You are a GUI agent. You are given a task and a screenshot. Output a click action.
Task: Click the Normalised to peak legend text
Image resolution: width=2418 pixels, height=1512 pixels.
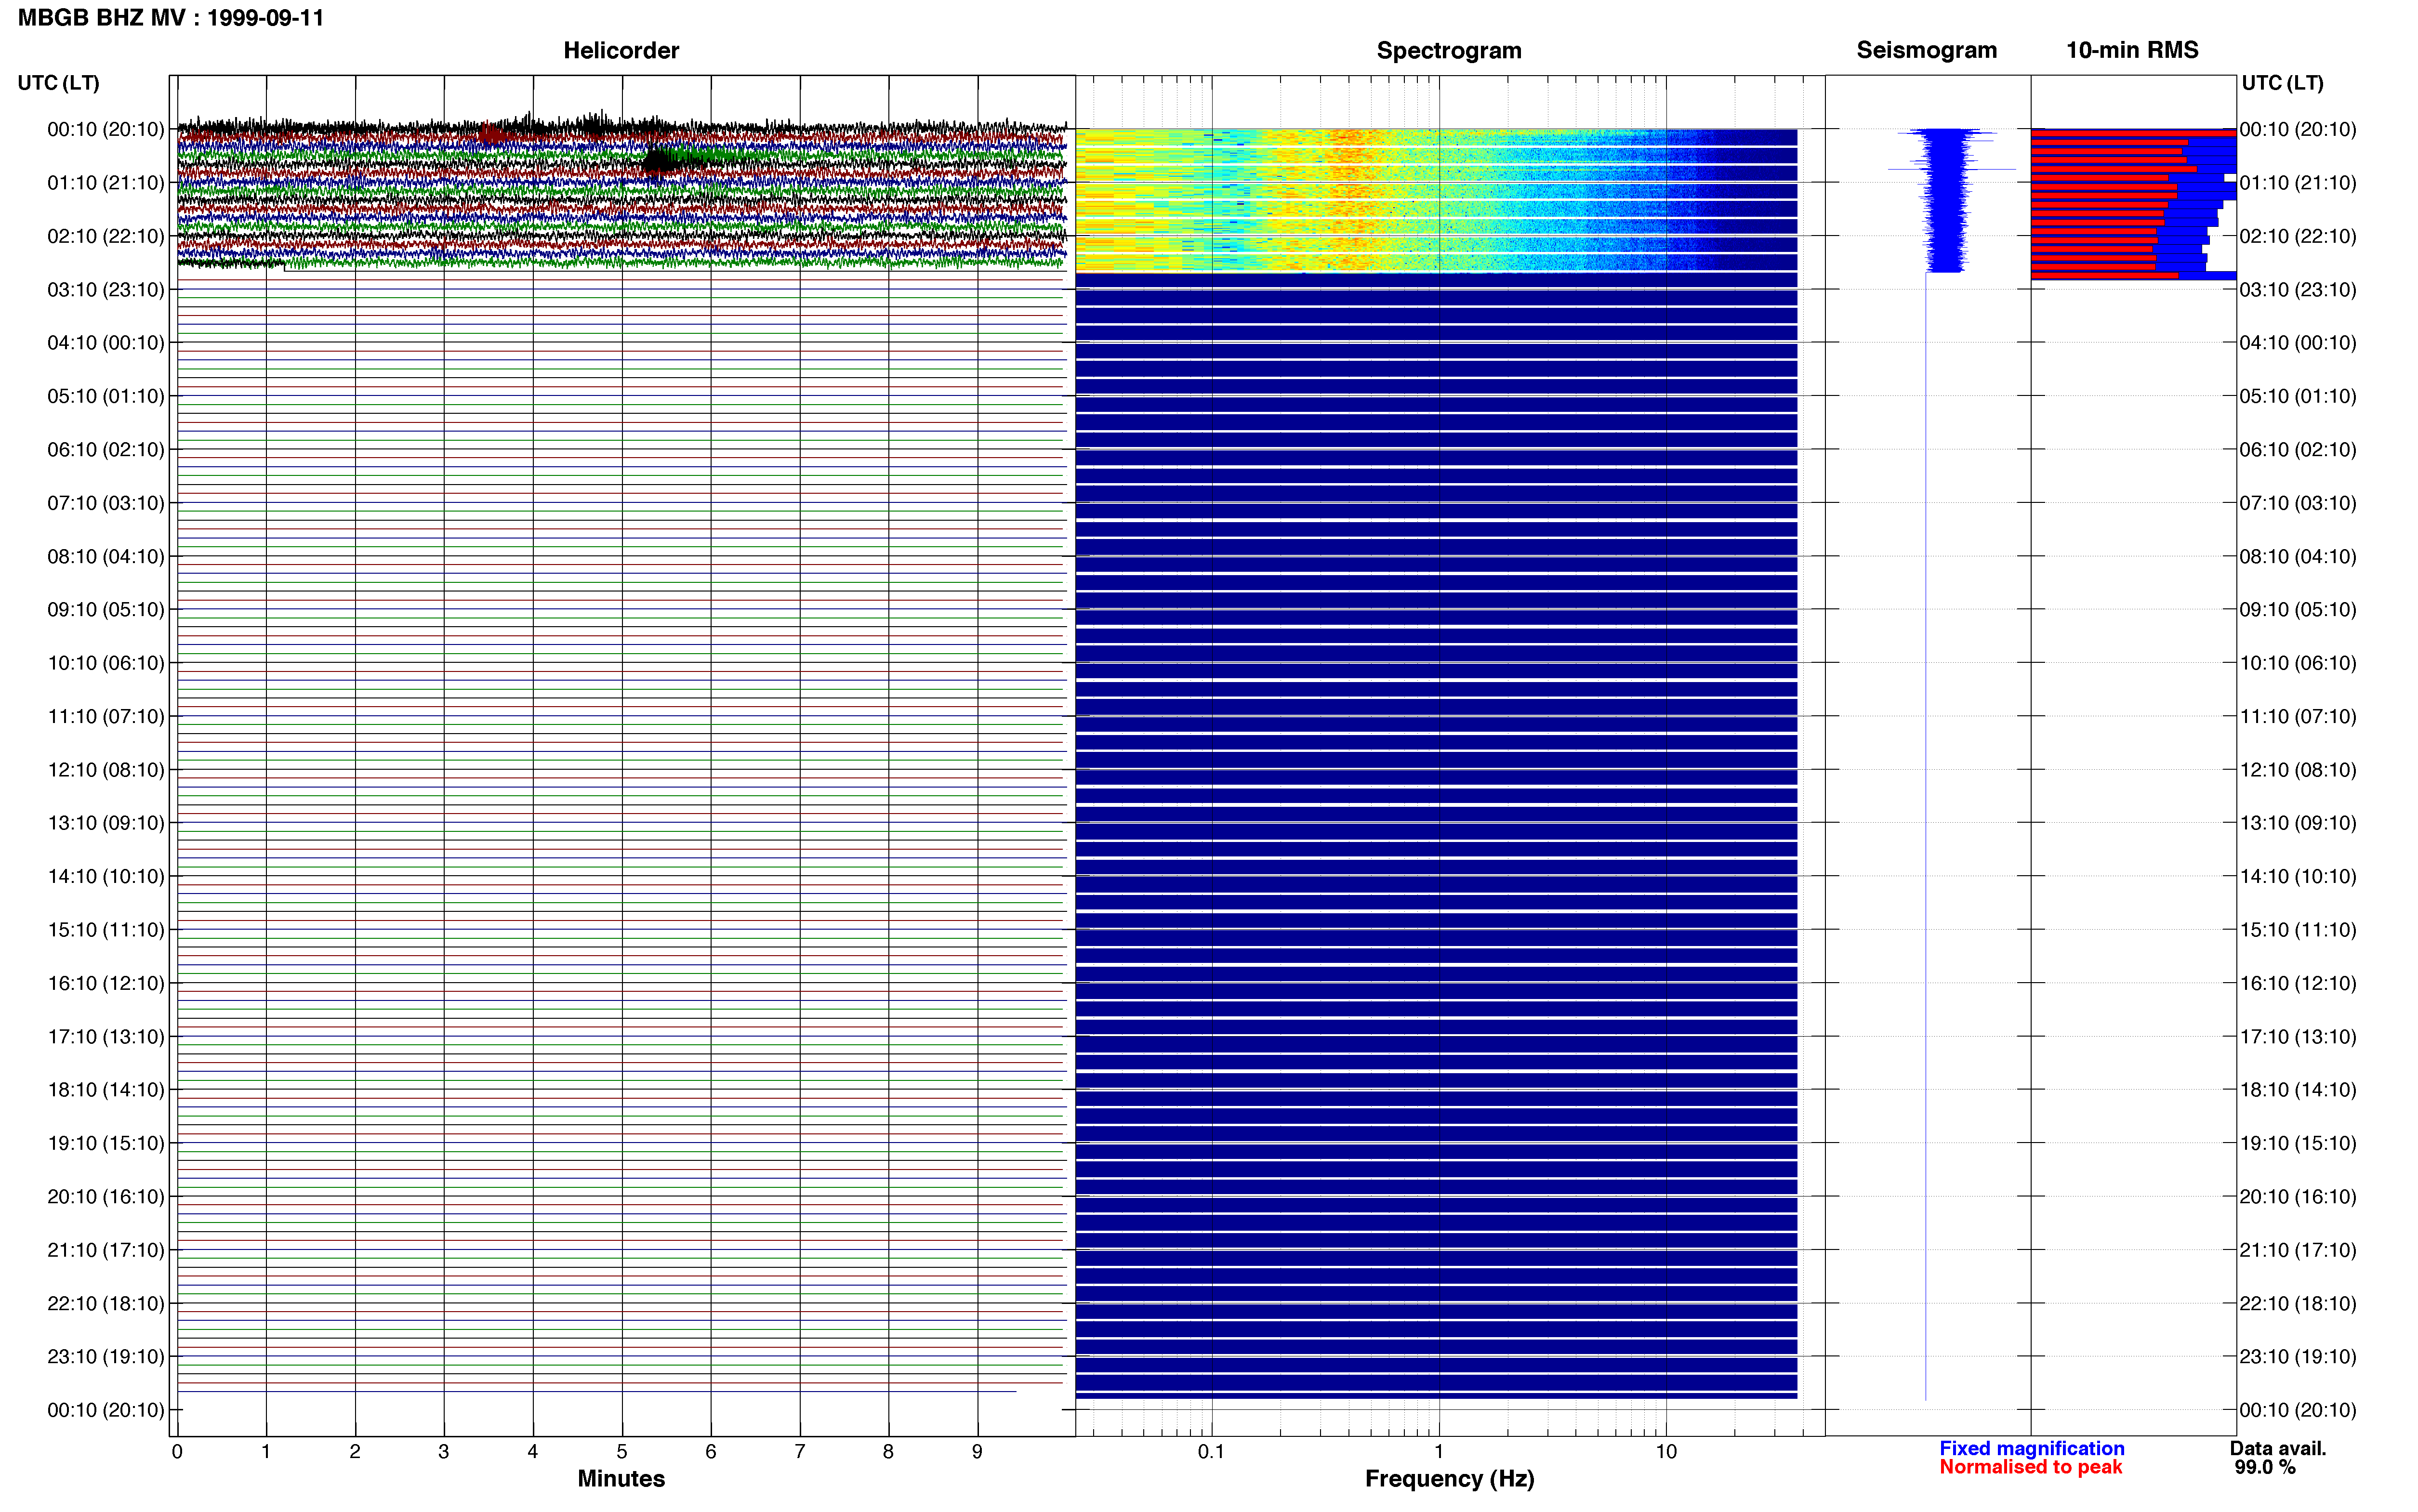[x=2030, y=1467]
